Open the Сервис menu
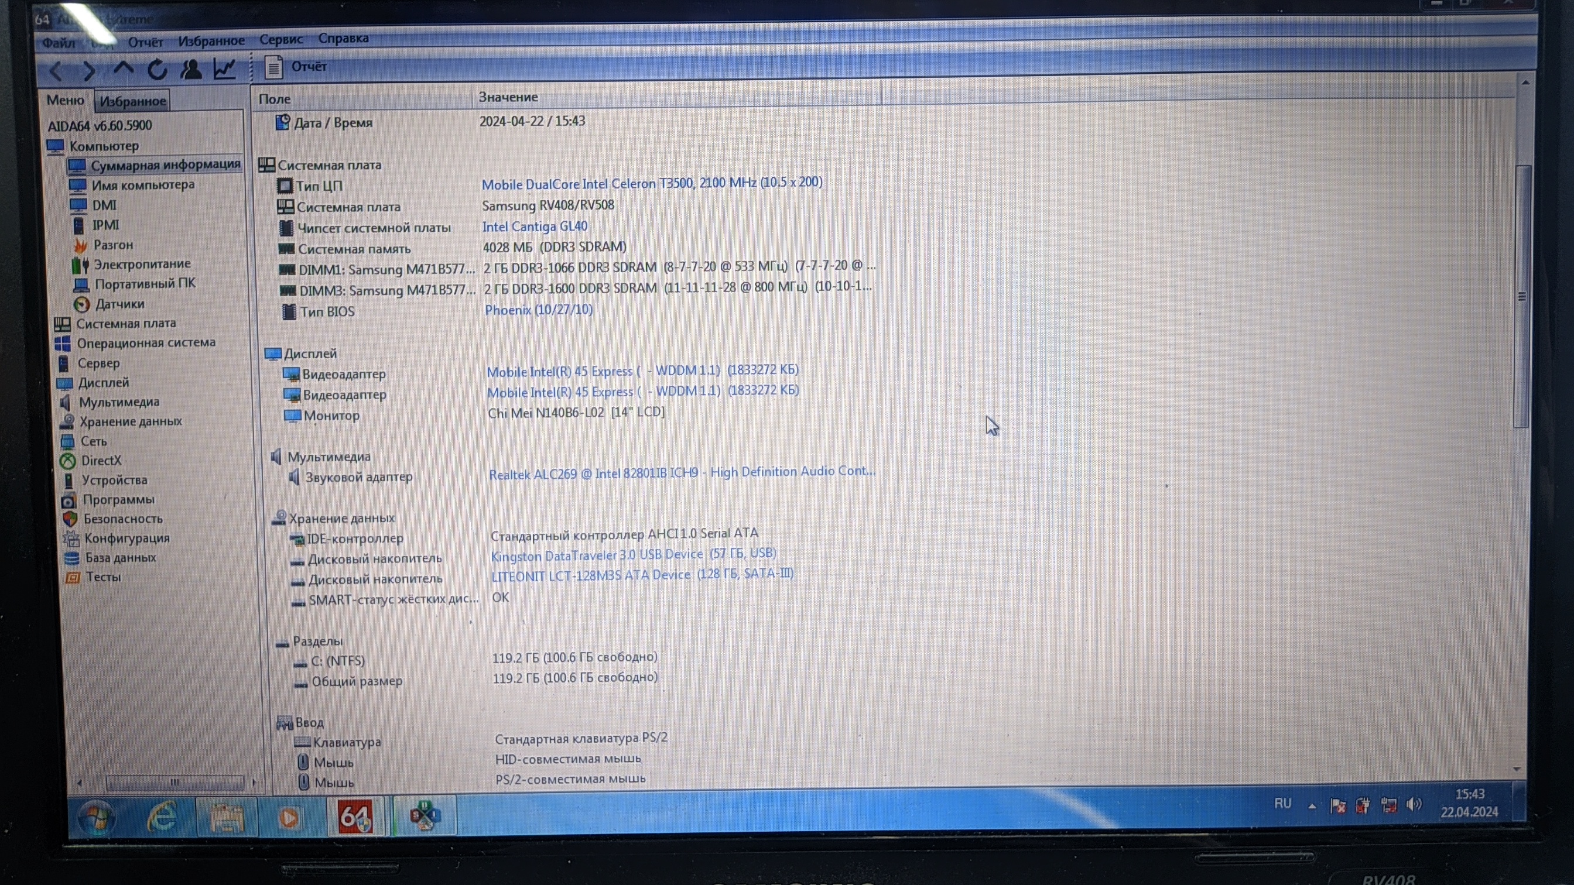1574x885 pixels. point(281,40)
